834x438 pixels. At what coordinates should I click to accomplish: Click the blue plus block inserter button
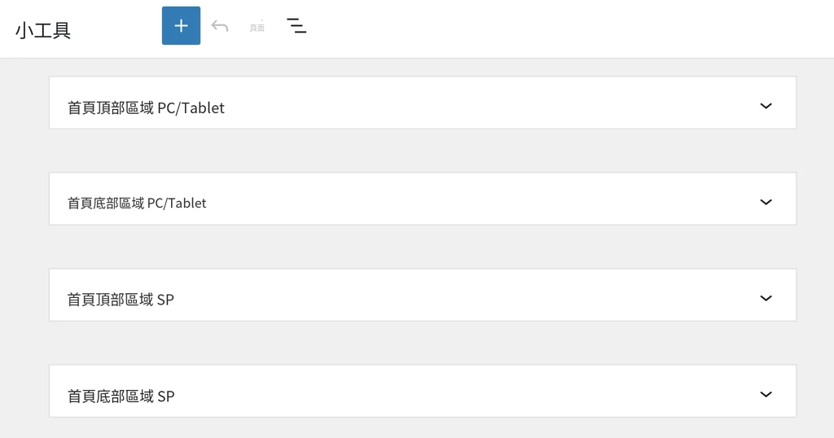(181, 25)
